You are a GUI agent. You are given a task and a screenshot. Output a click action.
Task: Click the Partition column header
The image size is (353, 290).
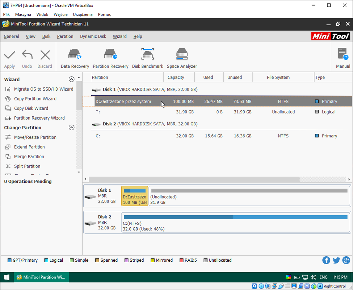(x=127, y=77)
